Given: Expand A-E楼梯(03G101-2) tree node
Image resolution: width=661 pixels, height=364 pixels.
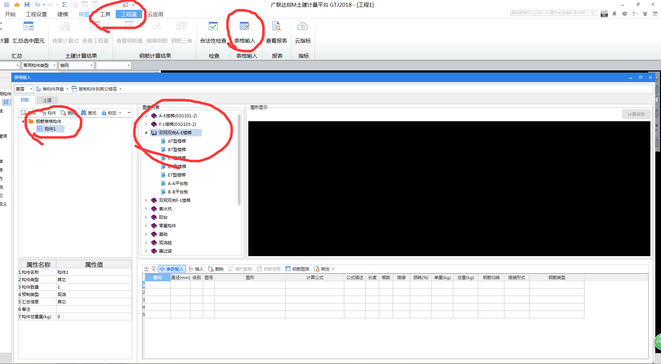Looking at the screenshot, I should 146,116.
